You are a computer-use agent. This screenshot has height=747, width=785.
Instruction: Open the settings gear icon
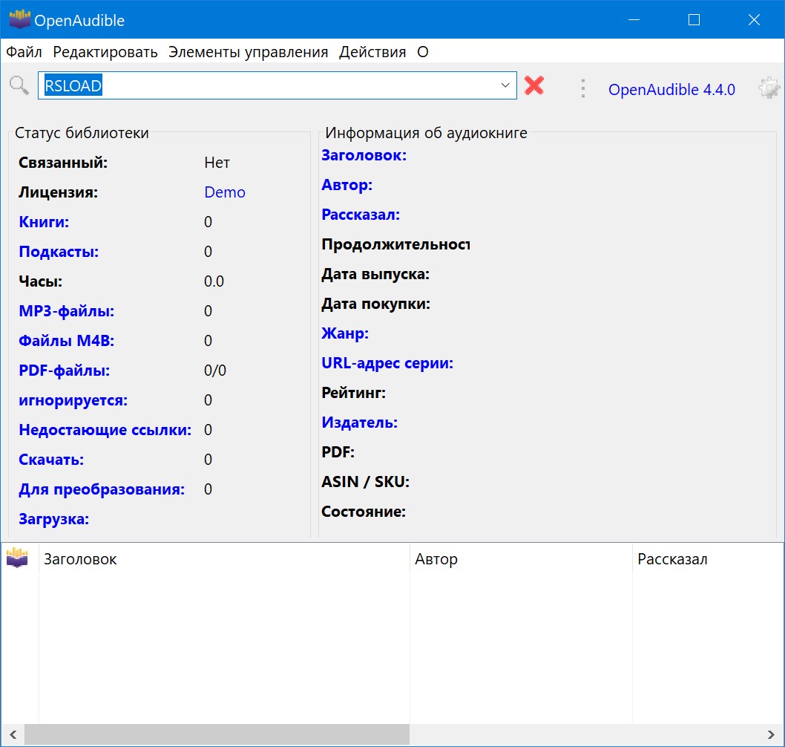[x=769, y=88]
